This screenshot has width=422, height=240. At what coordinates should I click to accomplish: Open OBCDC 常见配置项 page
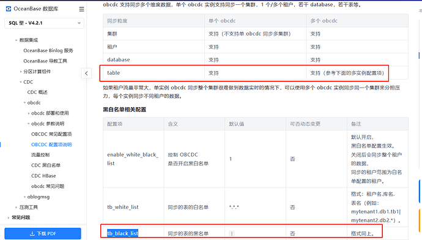pos(51,134)
